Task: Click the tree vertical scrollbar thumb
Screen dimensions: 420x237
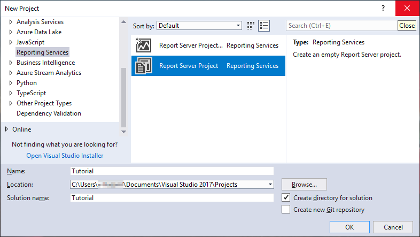Action: [x=123, y=97]
